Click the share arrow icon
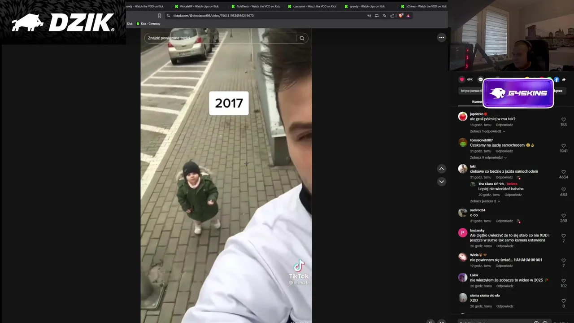 coord(564,79)
